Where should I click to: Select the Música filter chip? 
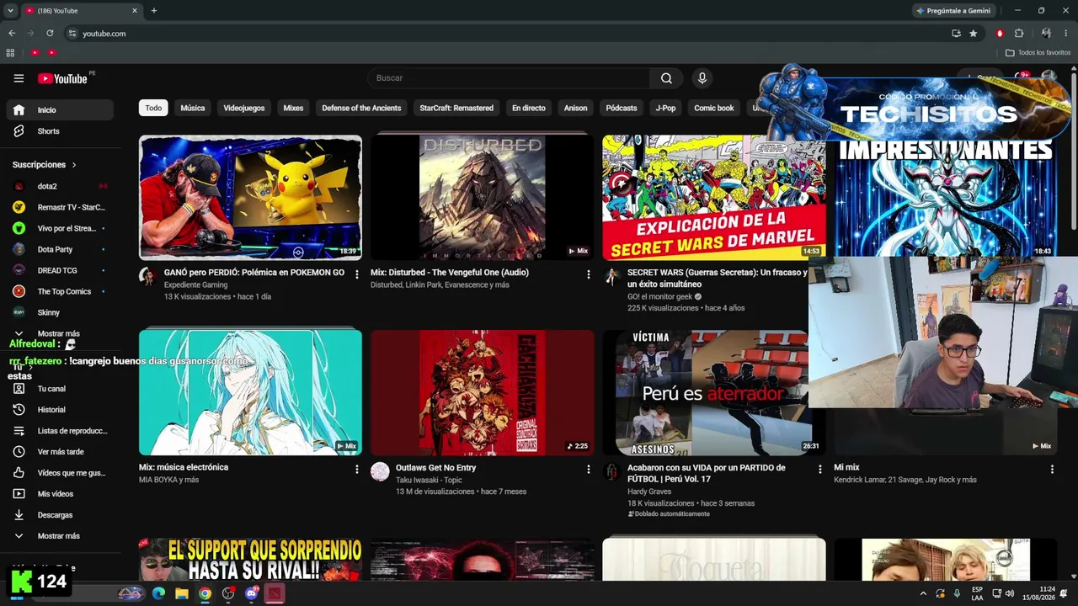pyautogui.click(x=193, y=108)
